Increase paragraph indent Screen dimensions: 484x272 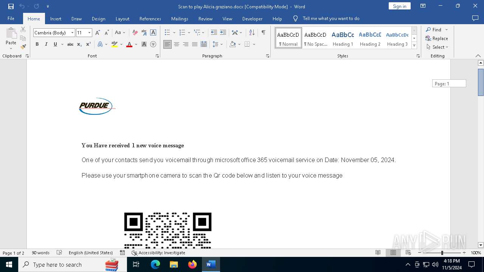pos(223,33)
